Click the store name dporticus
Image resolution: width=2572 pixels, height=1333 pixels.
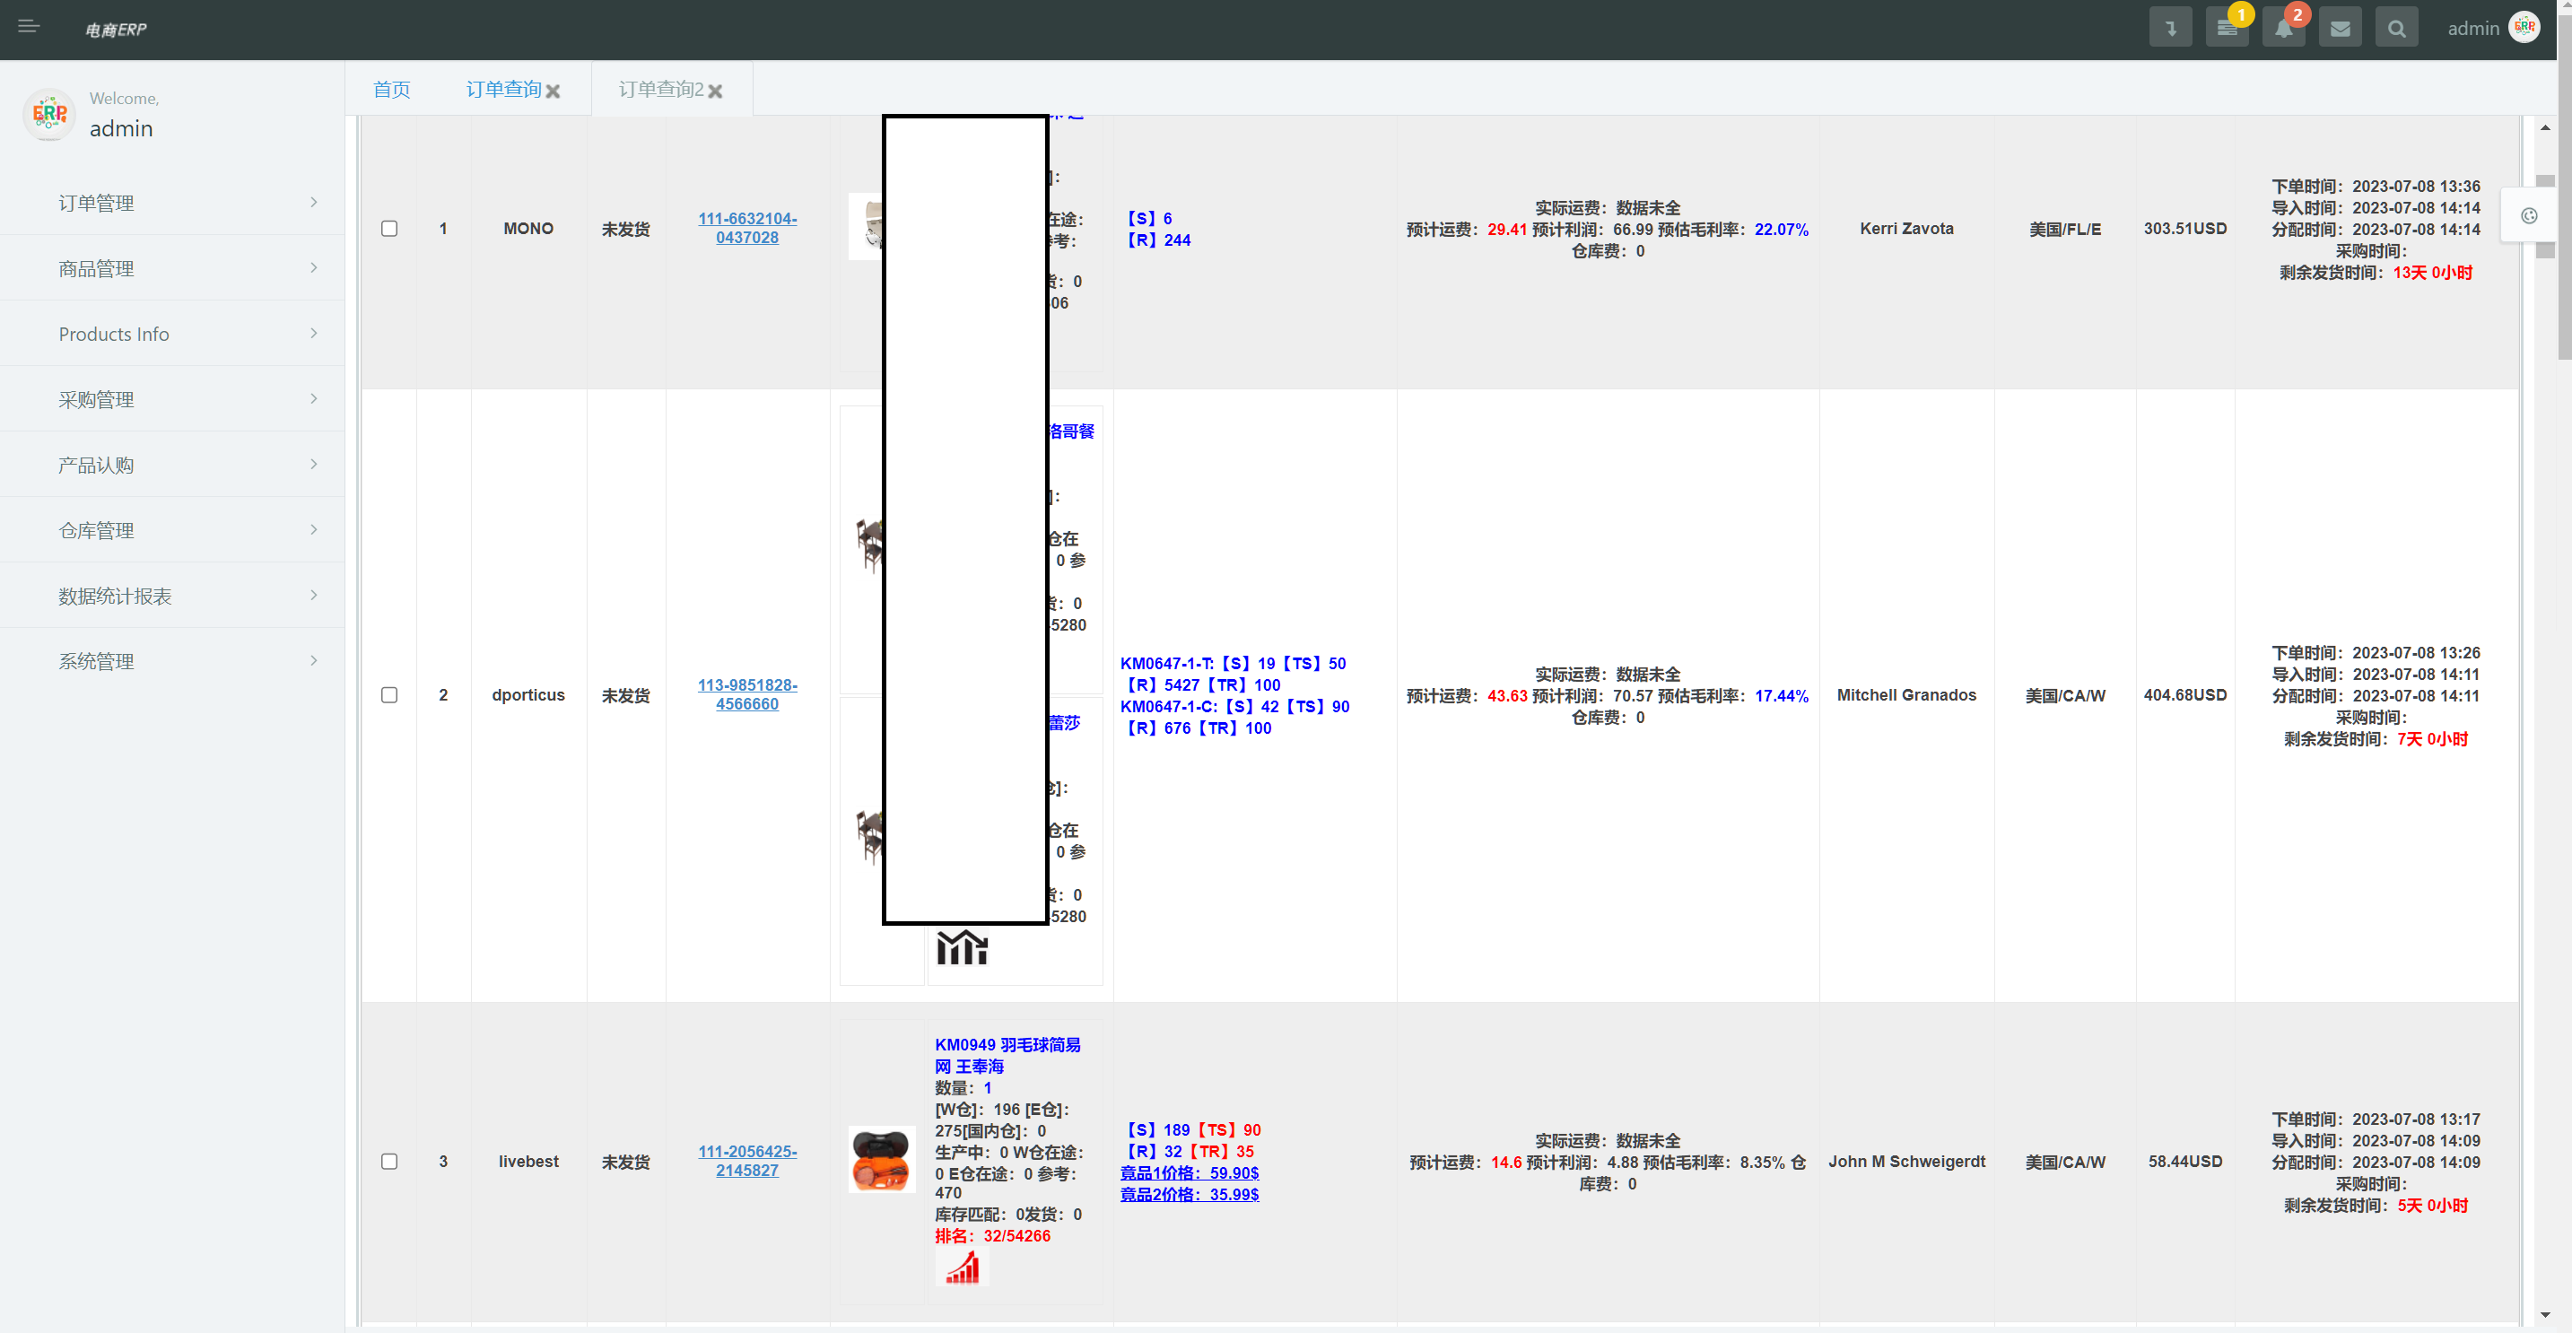tap(528, 694)
